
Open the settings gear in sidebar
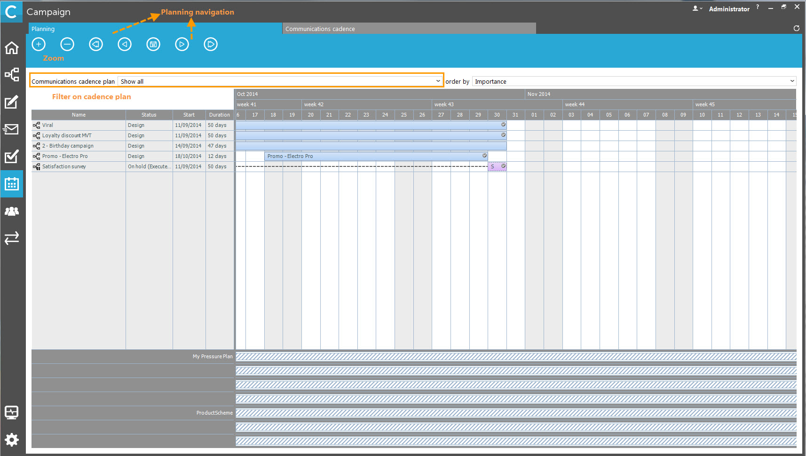[x=12, y=440]
